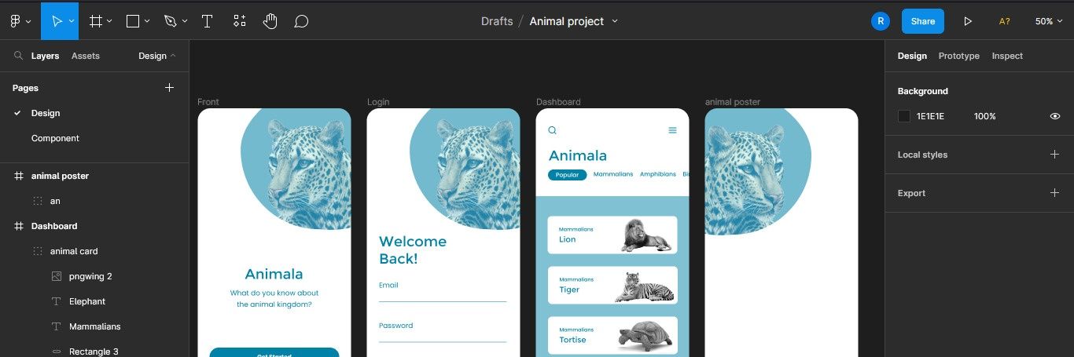Switch to right panel Design tab
This screenshot has height=357, width=1074.
point(912,56)
